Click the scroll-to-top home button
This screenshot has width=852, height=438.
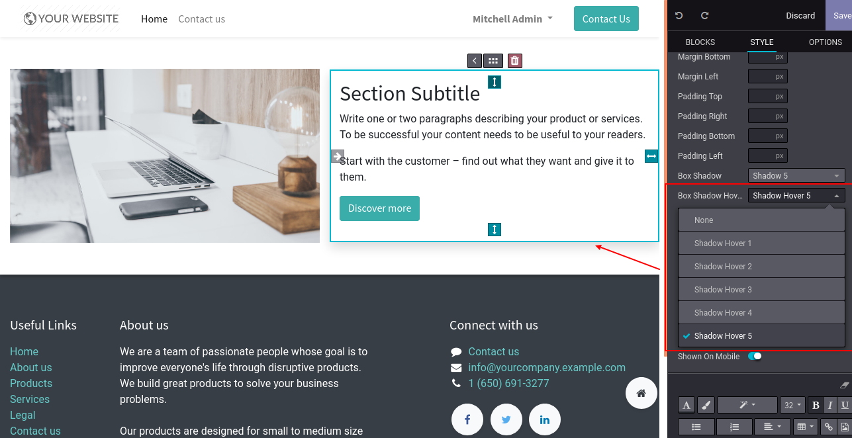pos(641,393)
